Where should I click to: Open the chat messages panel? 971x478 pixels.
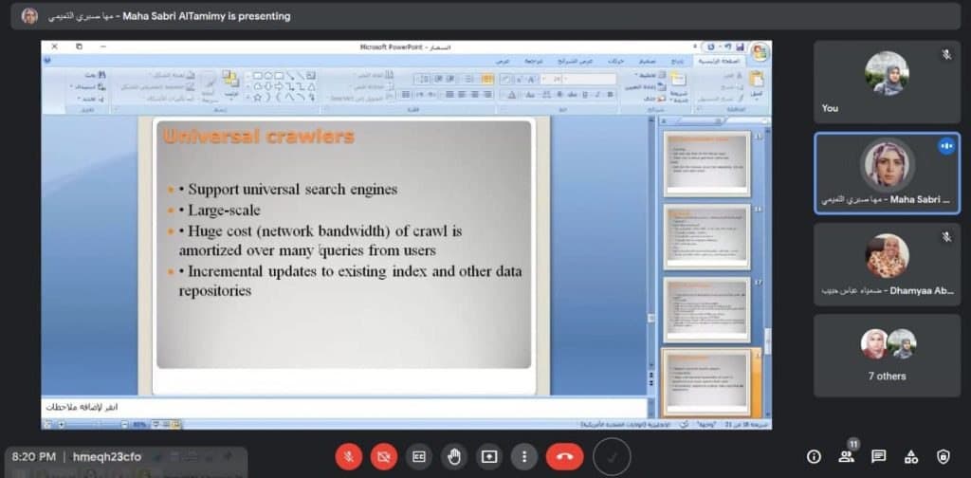click(879, 456)
